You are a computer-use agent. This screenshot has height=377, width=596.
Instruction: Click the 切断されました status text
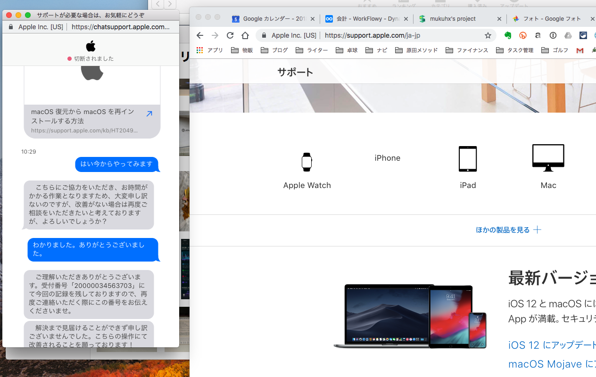94,59
